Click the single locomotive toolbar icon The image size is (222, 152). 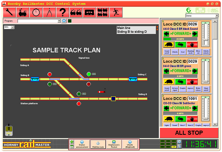coord(23,12)
